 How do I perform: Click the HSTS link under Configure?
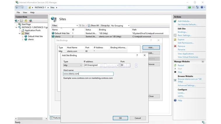pos(181,96)
